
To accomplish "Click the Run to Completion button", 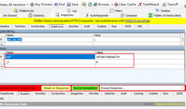I will 85,88.
